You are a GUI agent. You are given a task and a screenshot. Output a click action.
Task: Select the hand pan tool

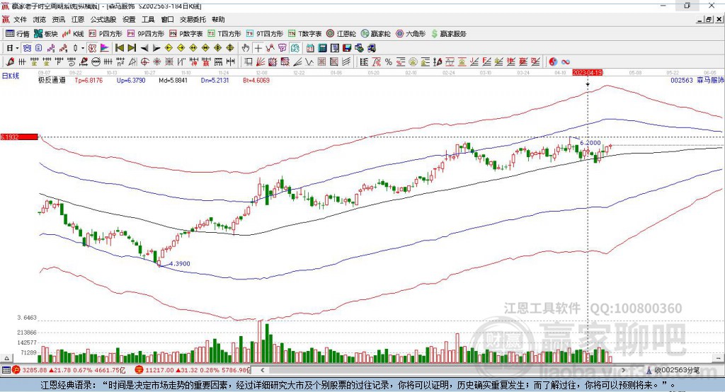tap(246, 48)
